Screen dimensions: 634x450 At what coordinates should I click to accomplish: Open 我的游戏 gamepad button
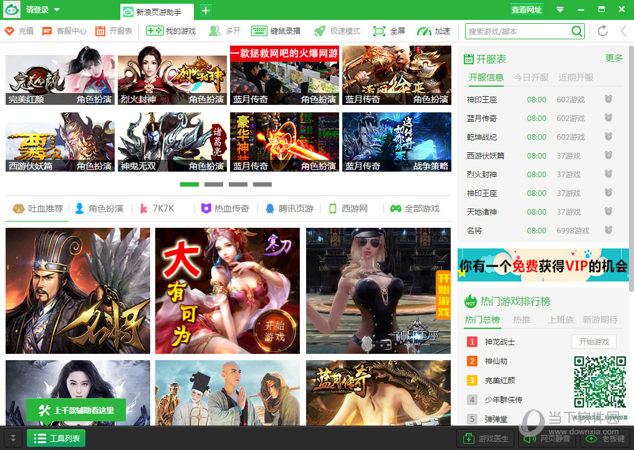click(171, 31)
